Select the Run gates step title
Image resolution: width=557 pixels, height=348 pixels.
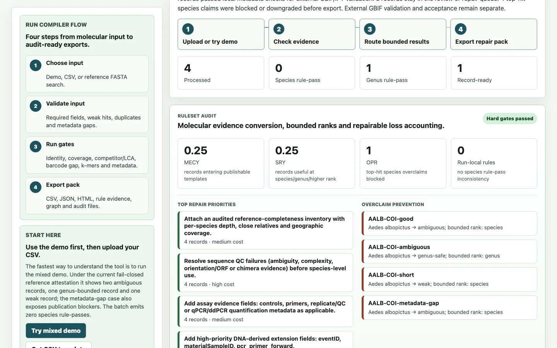pyautogui.click(x=60, y=144)
